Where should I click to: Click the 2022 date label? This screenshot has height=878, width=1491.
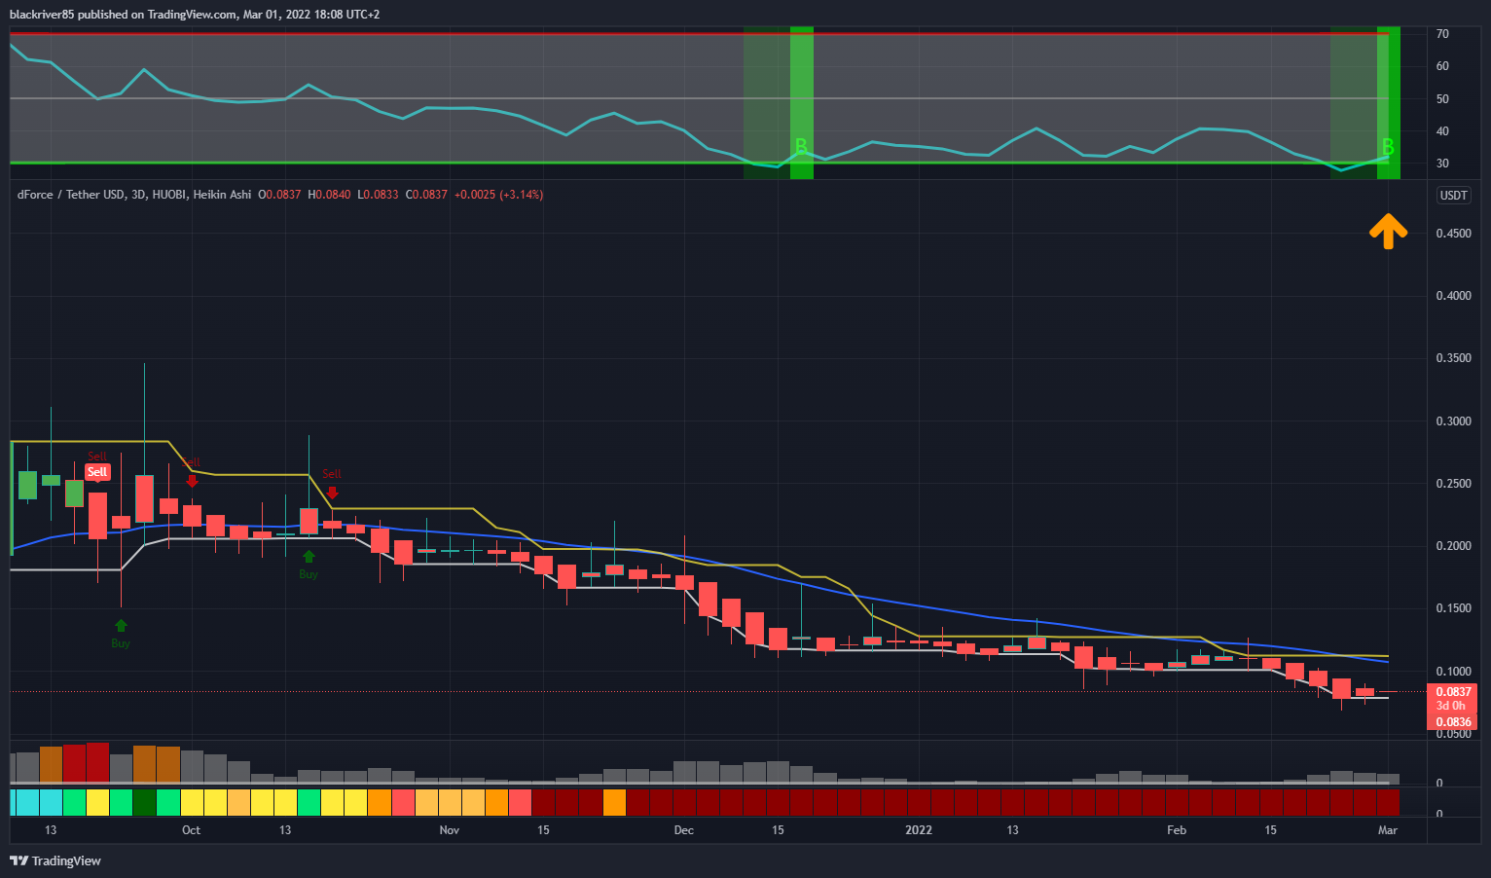tap(919, 830)
